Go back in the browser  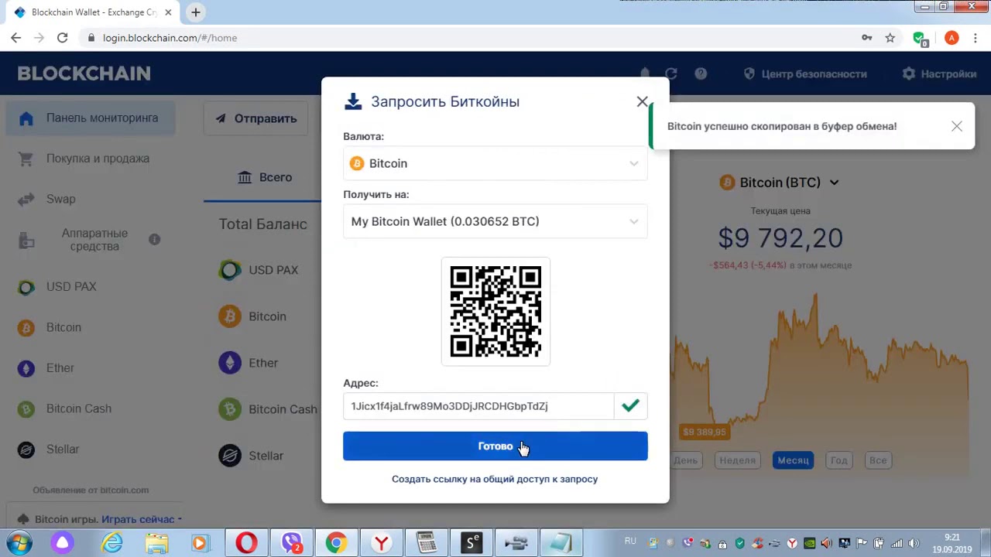click(x=16, y=37)
